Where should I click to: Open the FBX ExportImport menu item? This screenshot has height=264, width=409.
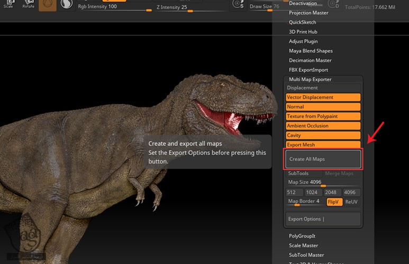click(308, 70)
